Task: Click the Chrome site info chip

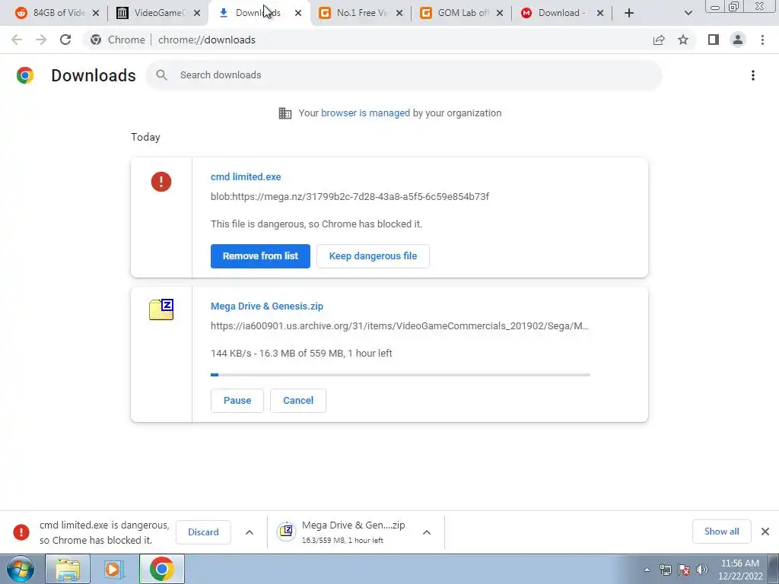Action: point(118,40)
